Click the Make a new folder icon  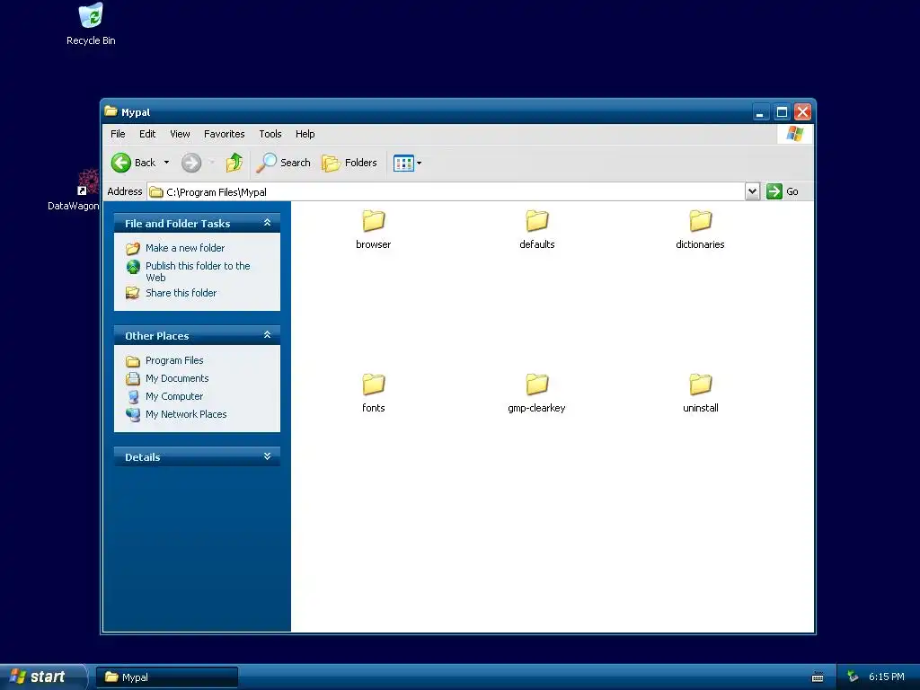pos(133,249)
